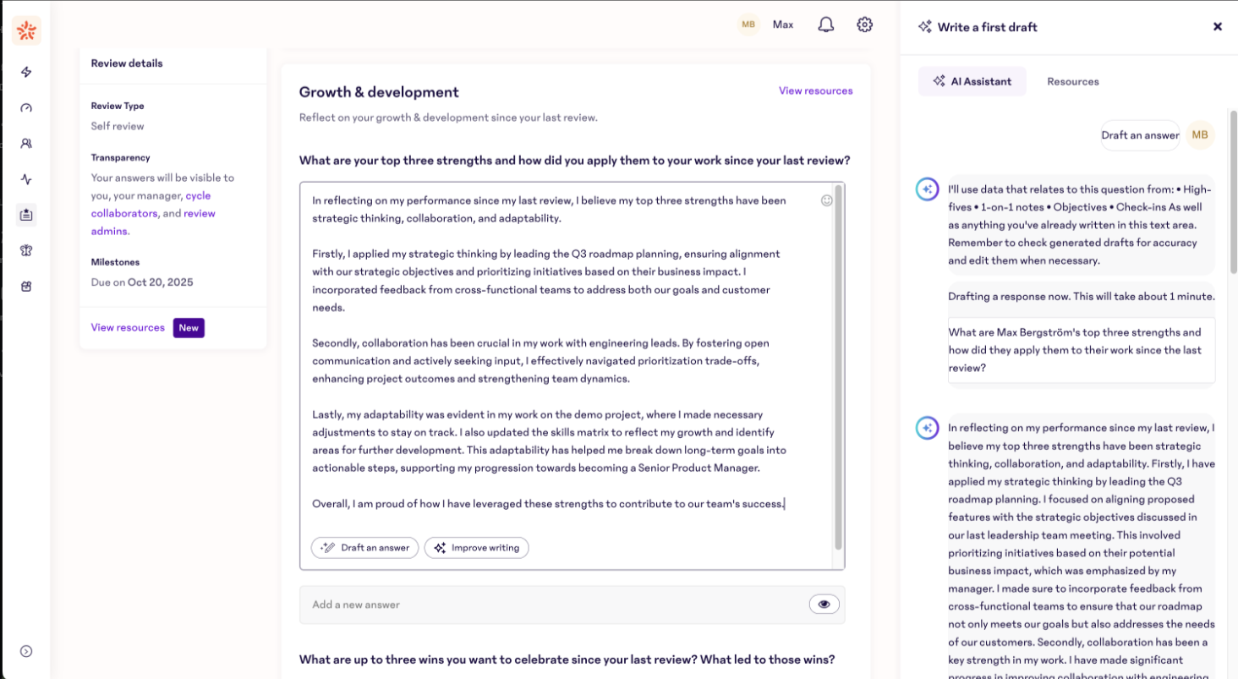The image size is (1238, 679).
Task: Click the gift box icon in sidebar
Action: click(26, 287)
